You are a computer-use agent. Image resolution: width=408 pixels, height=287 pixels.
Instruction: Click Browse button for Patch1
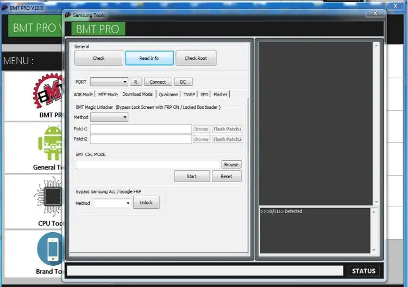[x=201, y=129]
